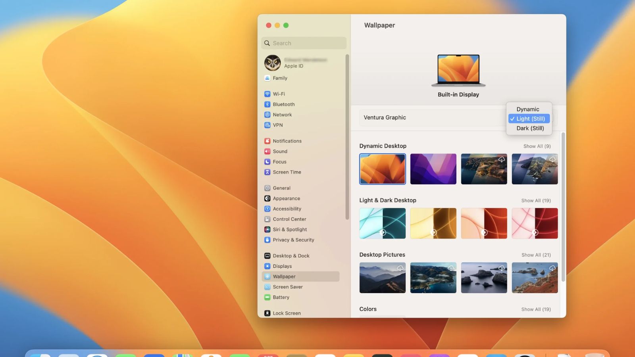The image size is (635, 357).
Task: Open the Battery icon
Action: pos(267,297)
